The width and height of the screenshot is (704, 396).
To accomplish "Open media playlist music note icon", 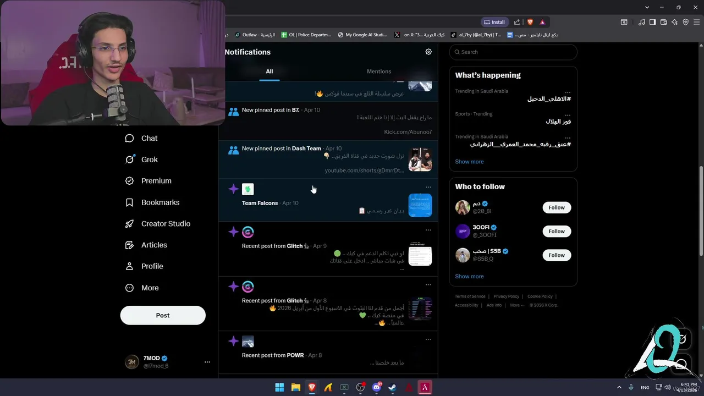I will click(x=641, y=22).
